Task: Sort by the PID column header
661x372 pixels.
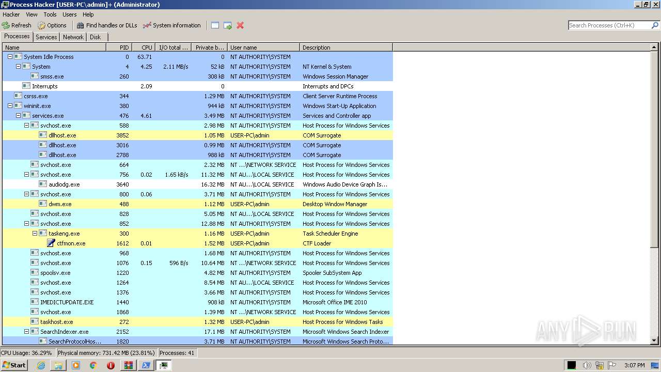Action: 119,48
